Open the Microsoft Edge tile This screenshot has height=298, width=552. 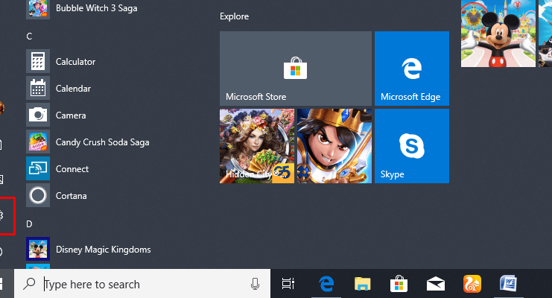point(411,69)
